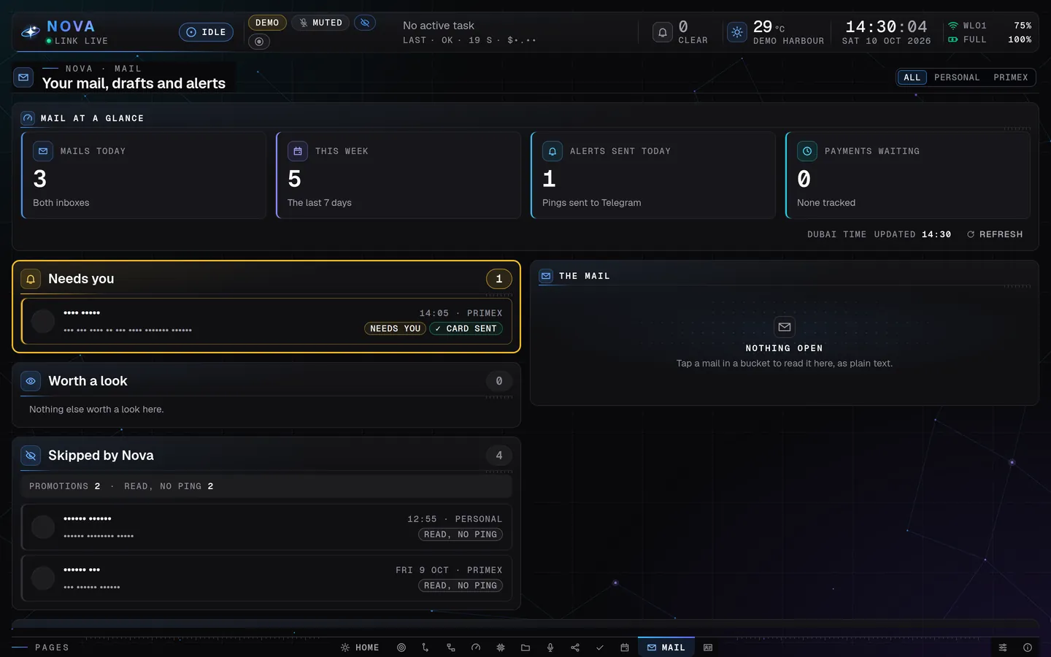This screenshot has width=1051, height=657.
Task: Collapse the Skipped by Nova section header
Action: point(266,456)
